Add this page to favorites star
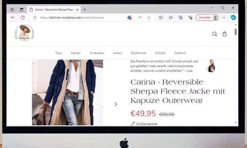Viewport: 247px width, 148px height. pyautogui.click(x=149, y=17)
